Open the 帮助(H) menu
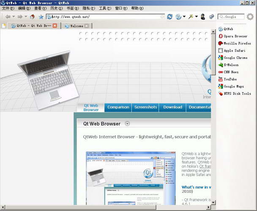Viewport: 257px width, 211px height. point(137,8)
